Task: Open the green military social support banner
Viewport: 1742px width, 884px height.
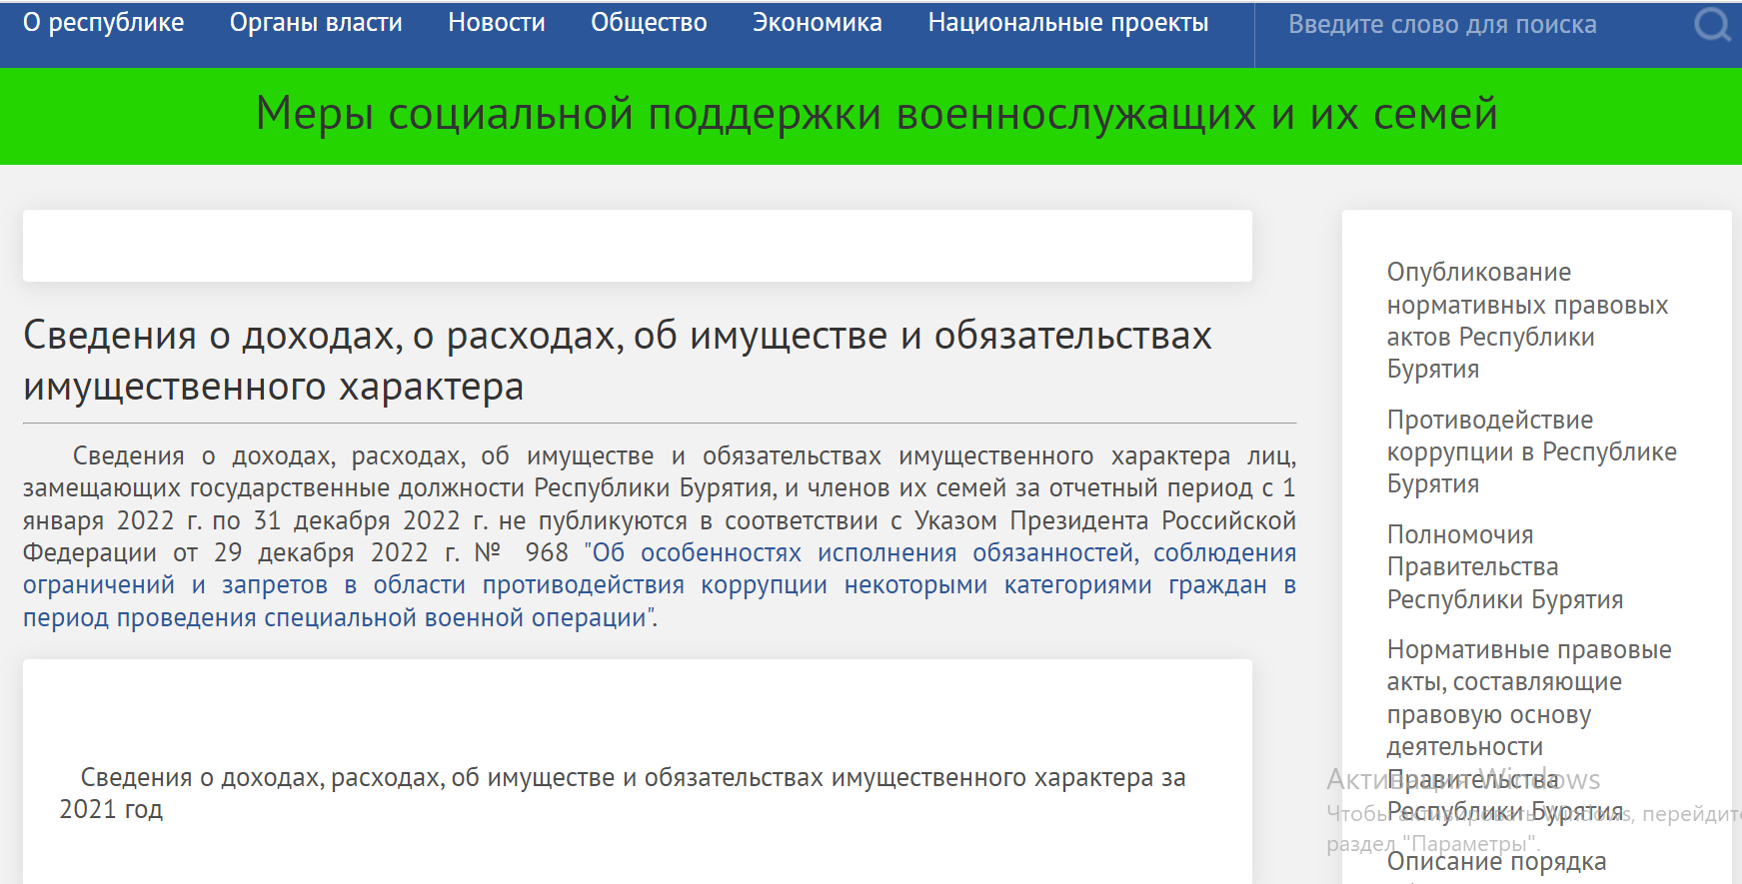Action: pyautogui.click(x=875, y=114)
